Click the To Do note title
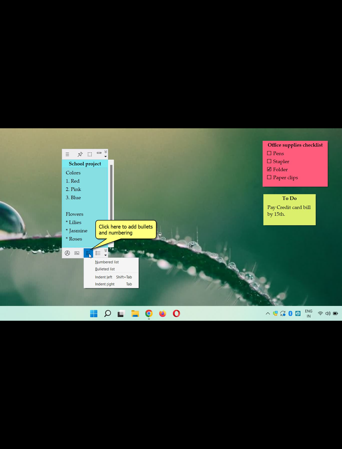The height and width of the screenshot is (449, 342). pos(289,198)
